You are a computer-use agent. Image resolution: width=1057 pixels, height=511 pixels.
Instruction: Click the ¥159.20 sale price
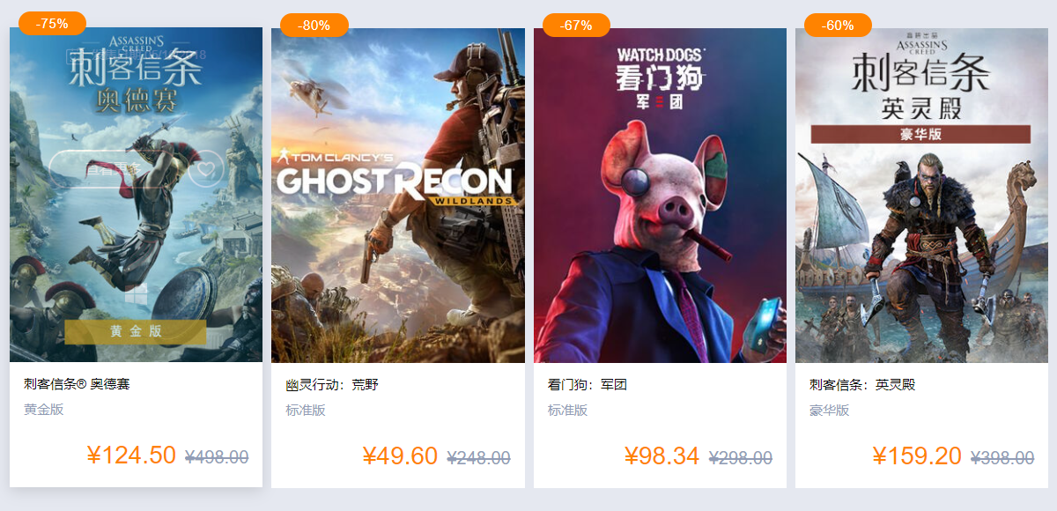tap(917, 456)
